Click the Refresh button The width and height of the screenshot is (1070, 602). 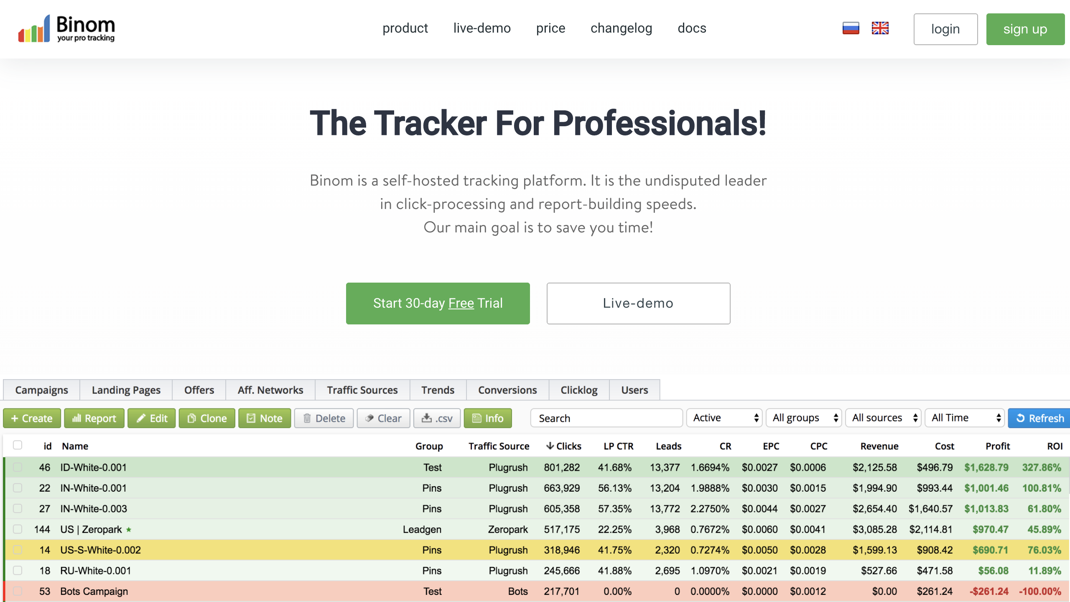[x=1039, y=418]
